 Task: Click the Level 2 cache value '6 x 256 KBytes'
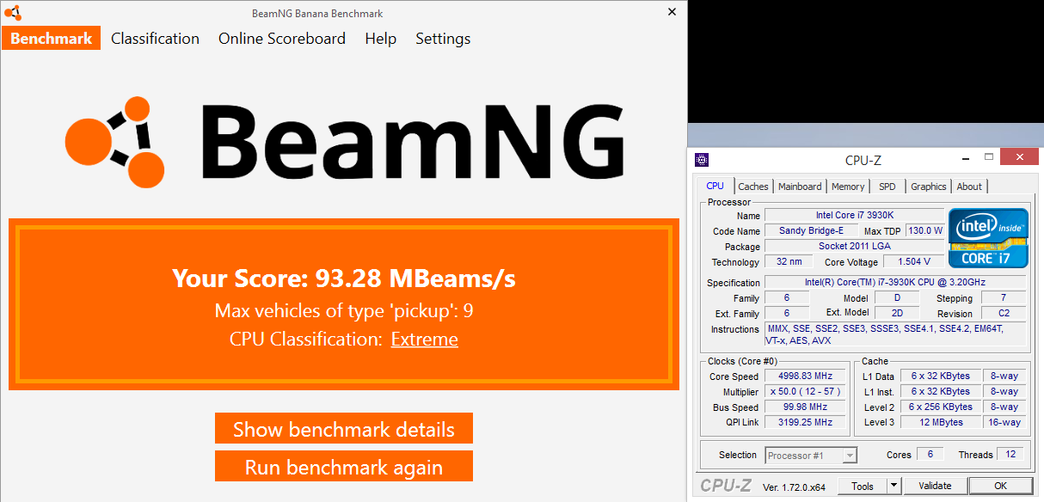(x=941, y=407)
